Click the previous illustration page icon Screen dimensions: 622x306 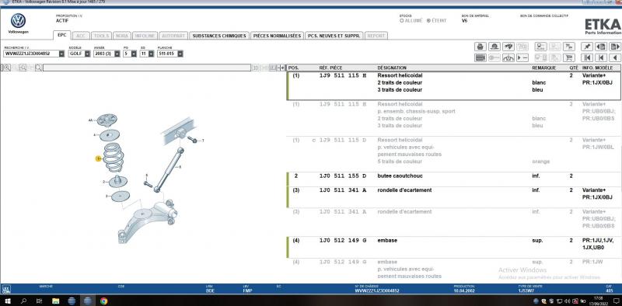tap(600, 47)
